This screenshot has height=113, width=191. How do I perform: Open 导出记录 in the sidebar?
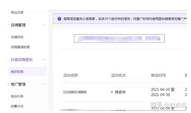pyautogui.click(x=17, y=13)
